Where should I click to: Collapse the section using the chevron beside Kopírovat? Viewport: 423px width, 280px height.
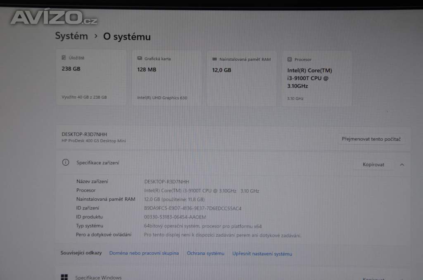click(x=402, y=164)
